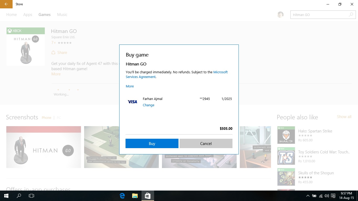Open the volume tray icon

tap(327, 196)
